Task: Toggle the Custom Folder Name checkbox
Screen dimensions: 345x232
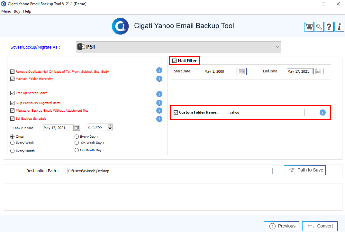Action: [x=176, y=113]
